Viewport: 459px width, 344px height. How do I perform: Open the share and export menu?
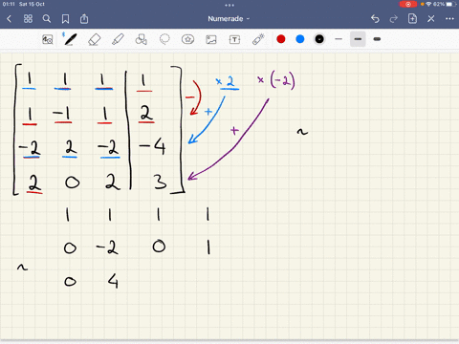click(x=84, y=19)
